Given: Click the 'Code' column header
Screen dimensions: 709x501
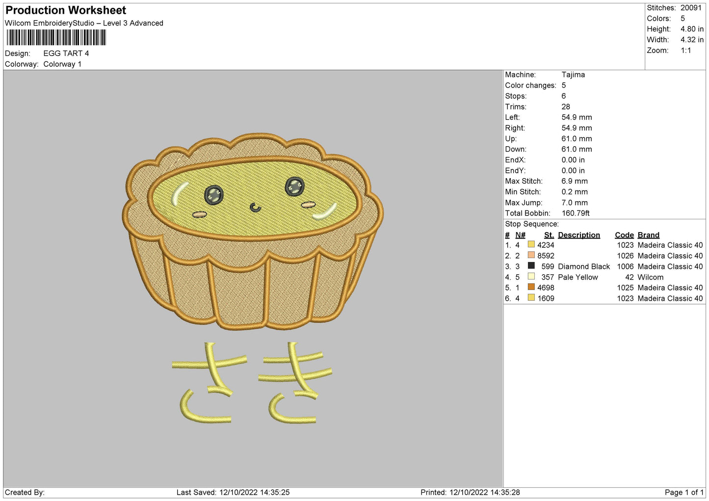Looking at the screenshot, I should [x=624, y=235].
